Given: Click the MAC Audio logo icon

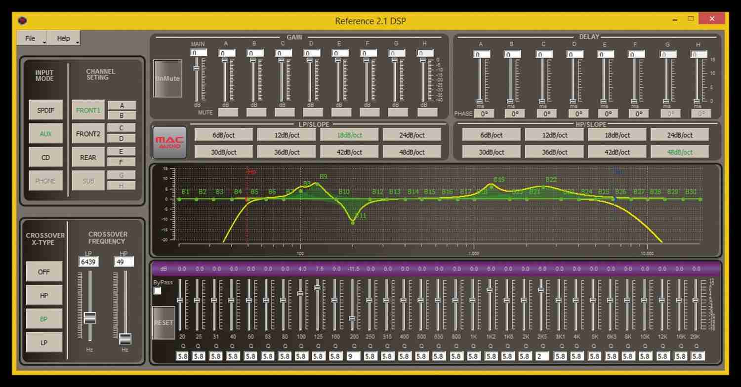Looking at the screenshot, I should (x=170, y=143).
